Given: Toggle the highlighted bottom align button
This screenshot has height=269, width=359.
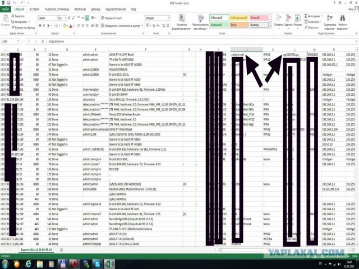Looking at the screenshot, I should pos(87,17).
